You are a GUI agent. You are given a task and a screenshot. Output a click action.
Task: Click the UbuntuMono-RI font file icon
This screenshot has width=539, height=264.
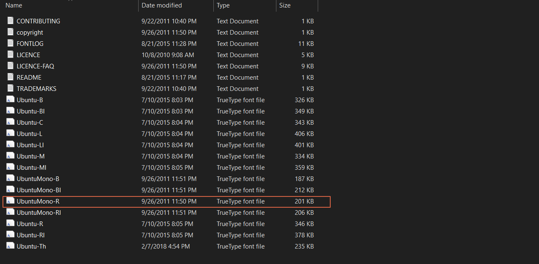click(10, 212)
